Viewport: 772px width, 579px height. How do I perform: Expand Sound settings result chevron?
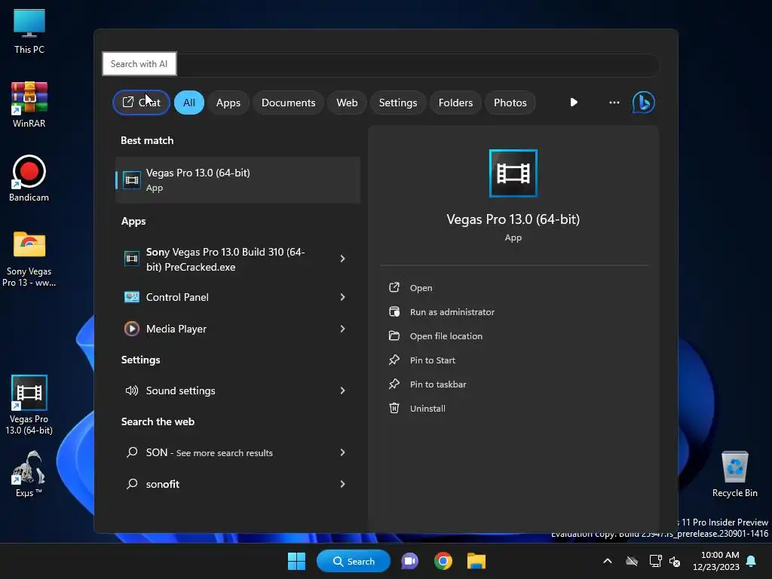[343, 391]
